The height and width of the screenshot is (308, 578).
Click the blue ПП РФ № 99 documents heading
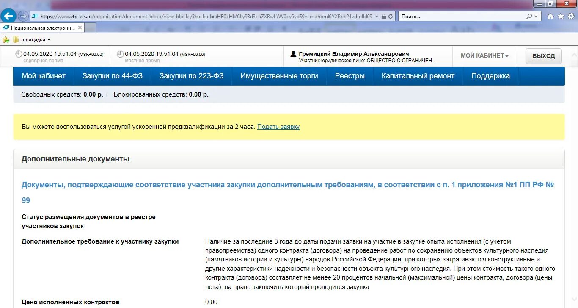coord(288,192)
